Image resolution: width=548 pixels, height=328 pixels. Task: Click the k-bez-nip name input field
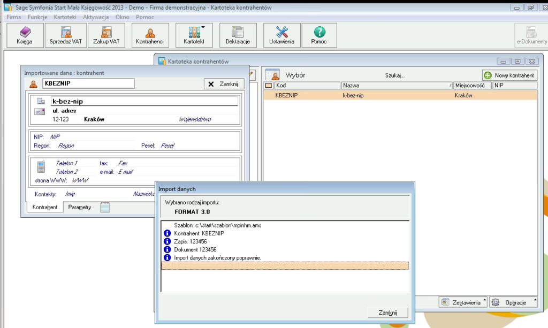(143, 101)
